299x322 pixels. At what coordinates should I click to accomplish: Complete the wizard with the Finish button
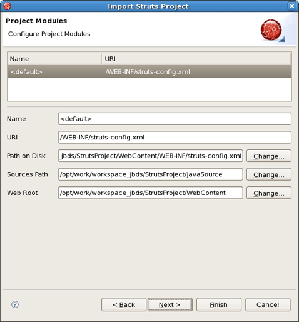[x=219, y=304]
